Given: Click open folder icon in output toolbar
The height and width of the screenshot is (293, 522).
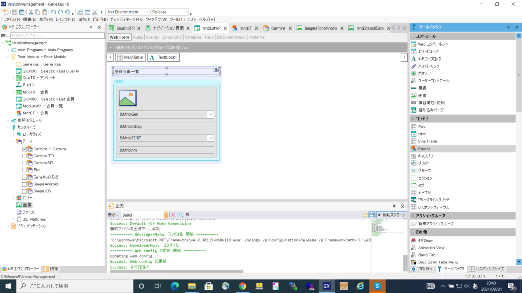Looking at the screenshot, I should 365,215.
